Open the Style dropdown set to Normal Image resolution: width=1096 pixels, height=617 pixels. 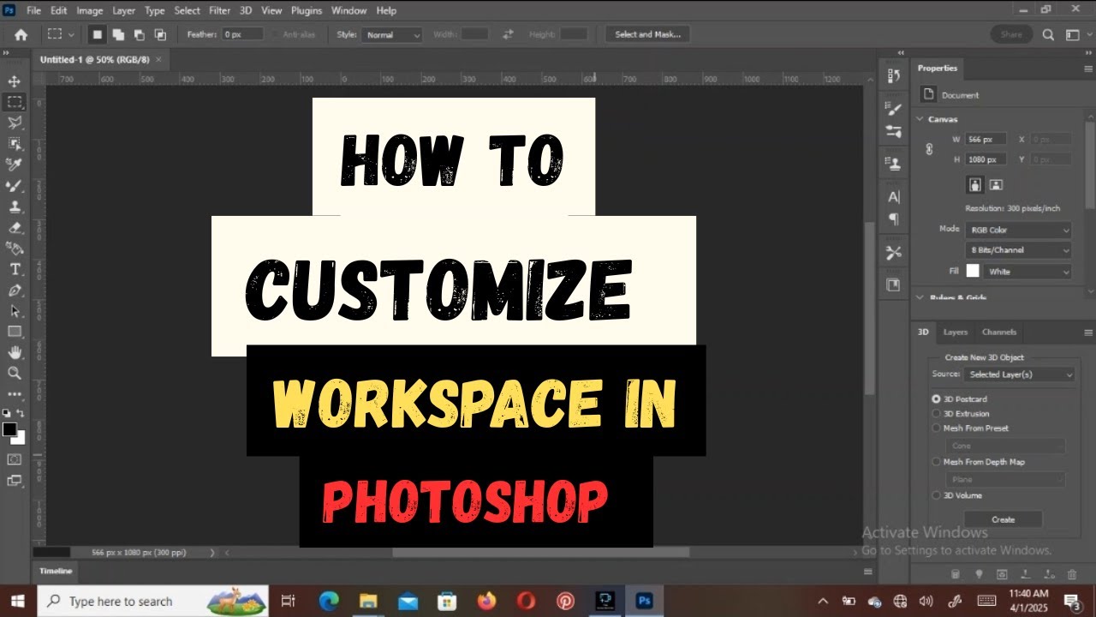click(391, 34)
